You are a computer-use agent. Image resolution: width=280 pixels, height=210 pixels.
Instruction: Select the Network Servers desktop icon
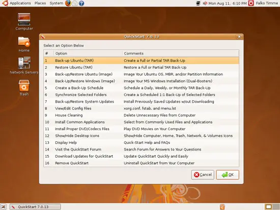(24, 65)
